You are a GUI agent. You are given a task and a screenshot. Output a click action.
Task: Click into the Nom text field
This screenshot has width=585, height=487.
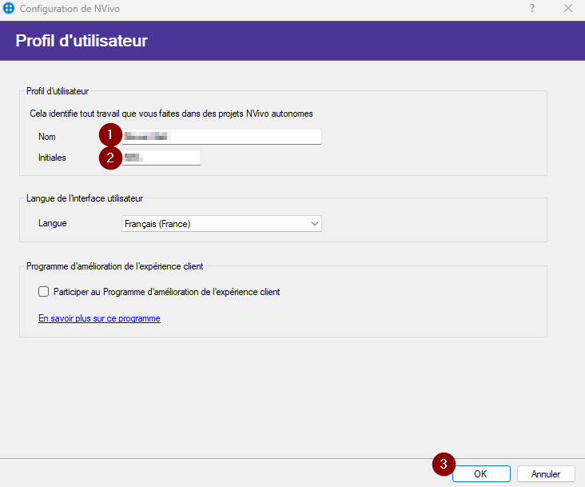pos(221,137)
